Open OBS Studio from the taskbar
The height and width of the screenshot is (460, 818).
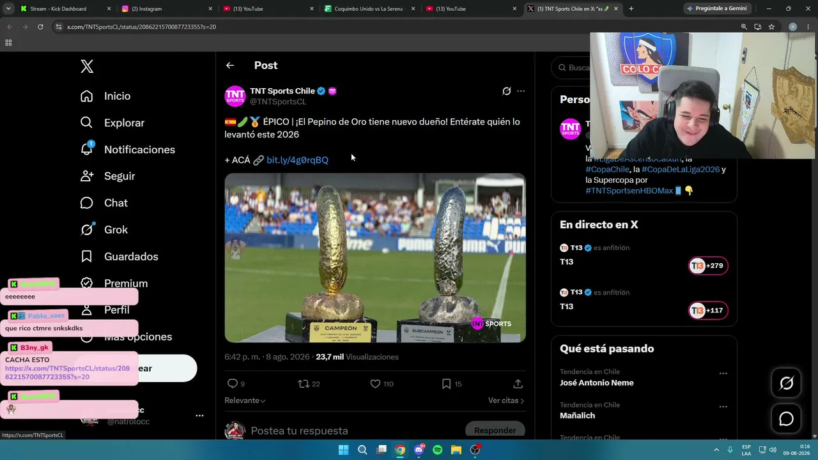[475, 450]
